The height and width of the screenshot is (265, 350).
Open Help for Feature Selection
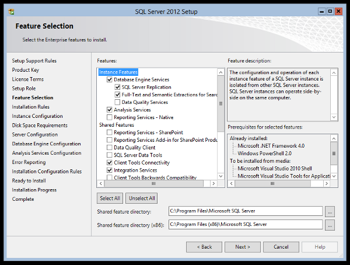(x=320, y=247)
